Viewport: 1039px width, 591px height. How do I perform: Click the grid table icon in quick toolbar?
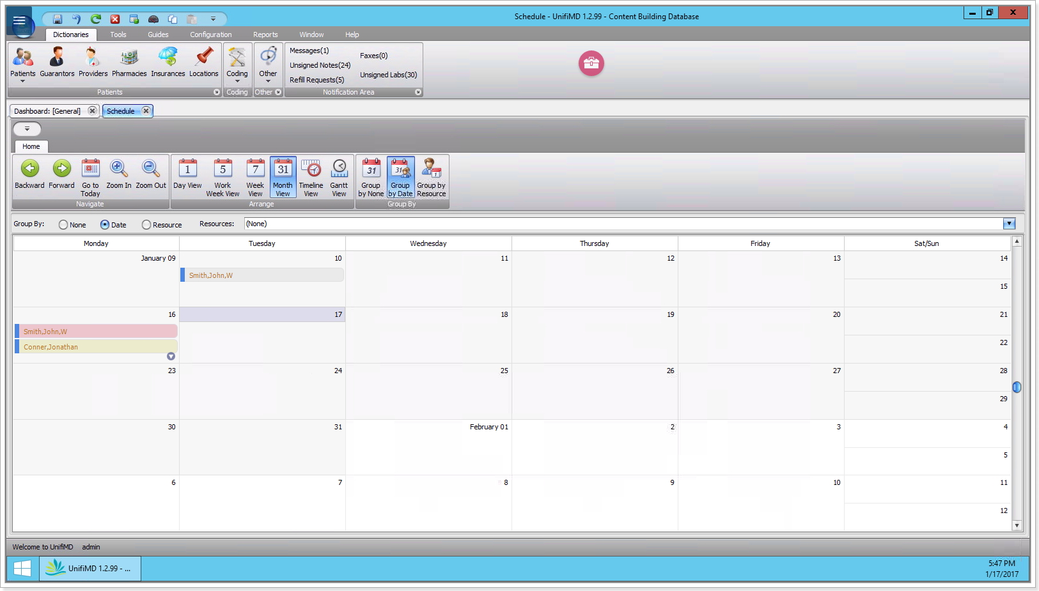(x=134, y=19)
